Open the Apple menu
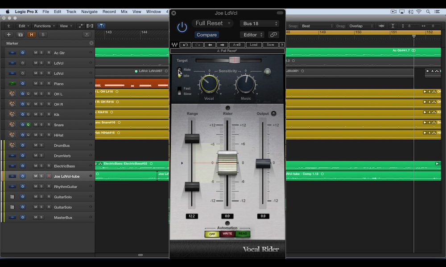 [x=8, y=12]
